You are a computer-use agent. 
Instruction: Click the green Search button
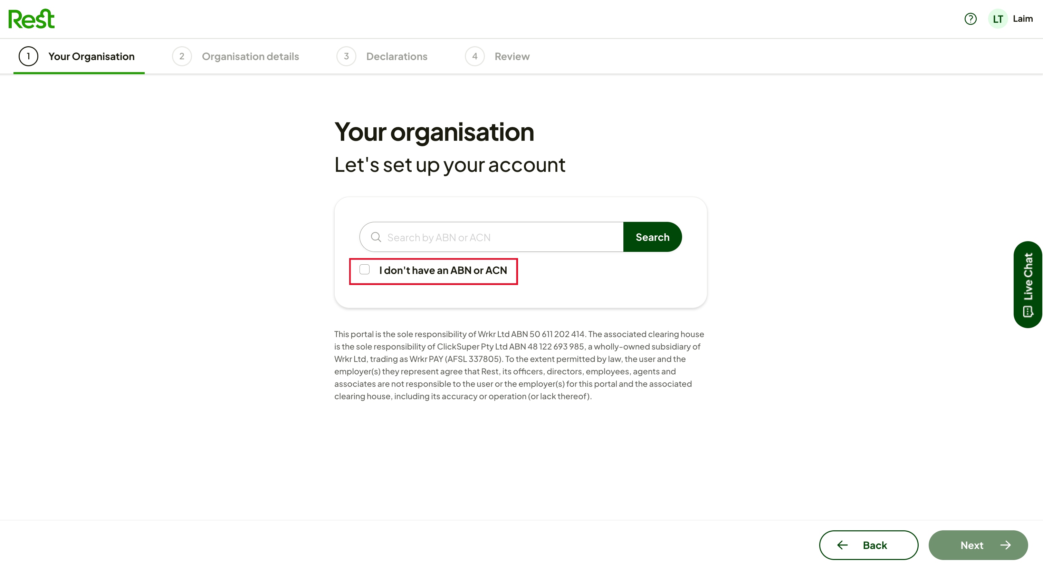652,237
